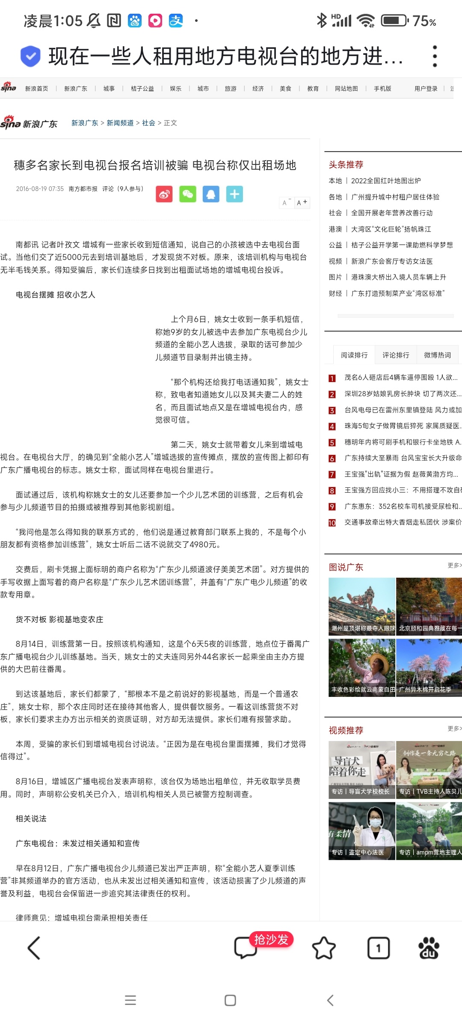The width and height of the screenshot is (462, 1028).
Task: Open comments with 抢沙发 bubble
Action: pos(264,945)
